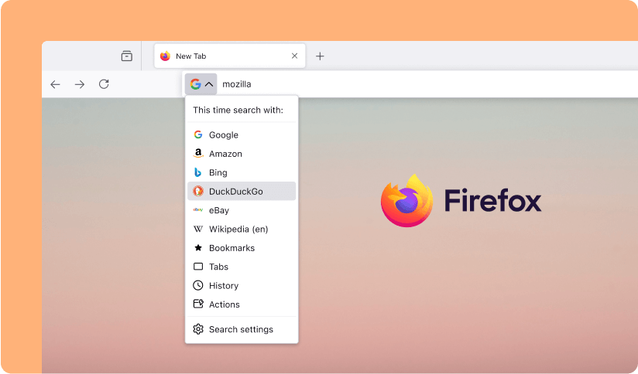Select the New Tab tab
638x374 pixels.
pos(230,56)
